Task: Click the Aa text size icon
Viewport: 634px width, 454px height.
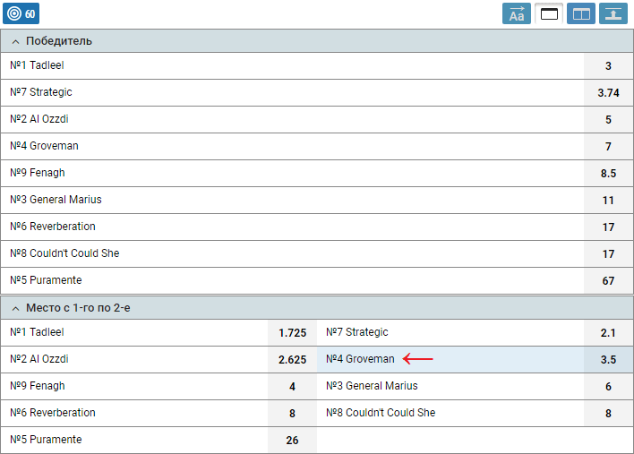Action: [517, 13]
